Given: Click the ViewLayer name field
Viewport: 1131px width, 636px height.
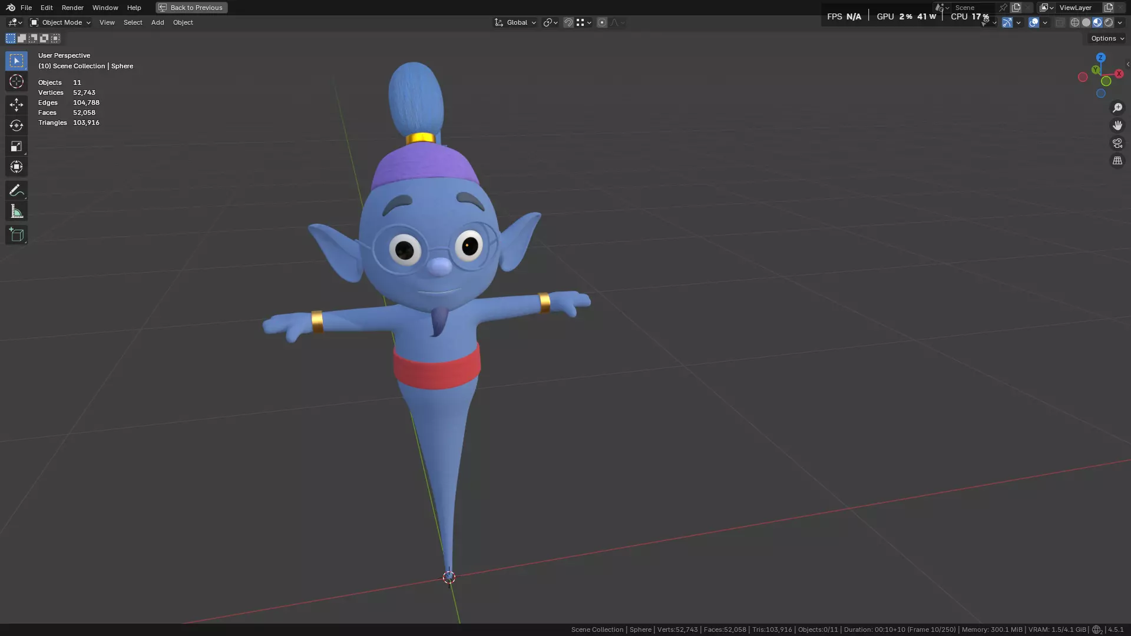Looking at the screenshot, I should point(1079,8).
